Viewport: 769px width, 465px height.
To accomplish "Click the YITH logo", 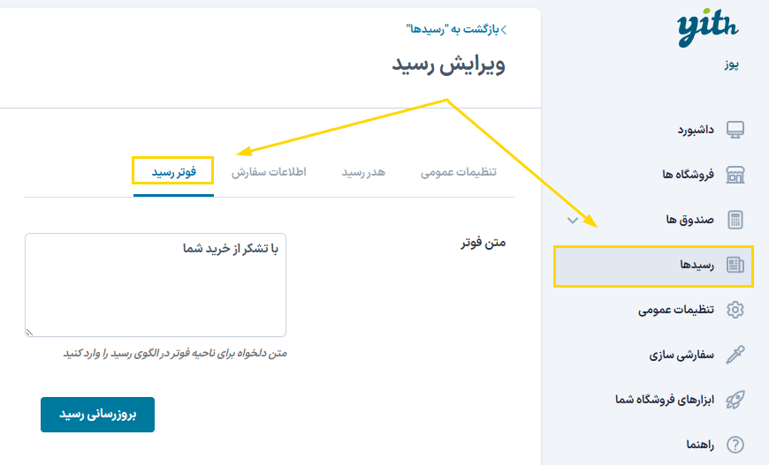I will tap(708, 27).
